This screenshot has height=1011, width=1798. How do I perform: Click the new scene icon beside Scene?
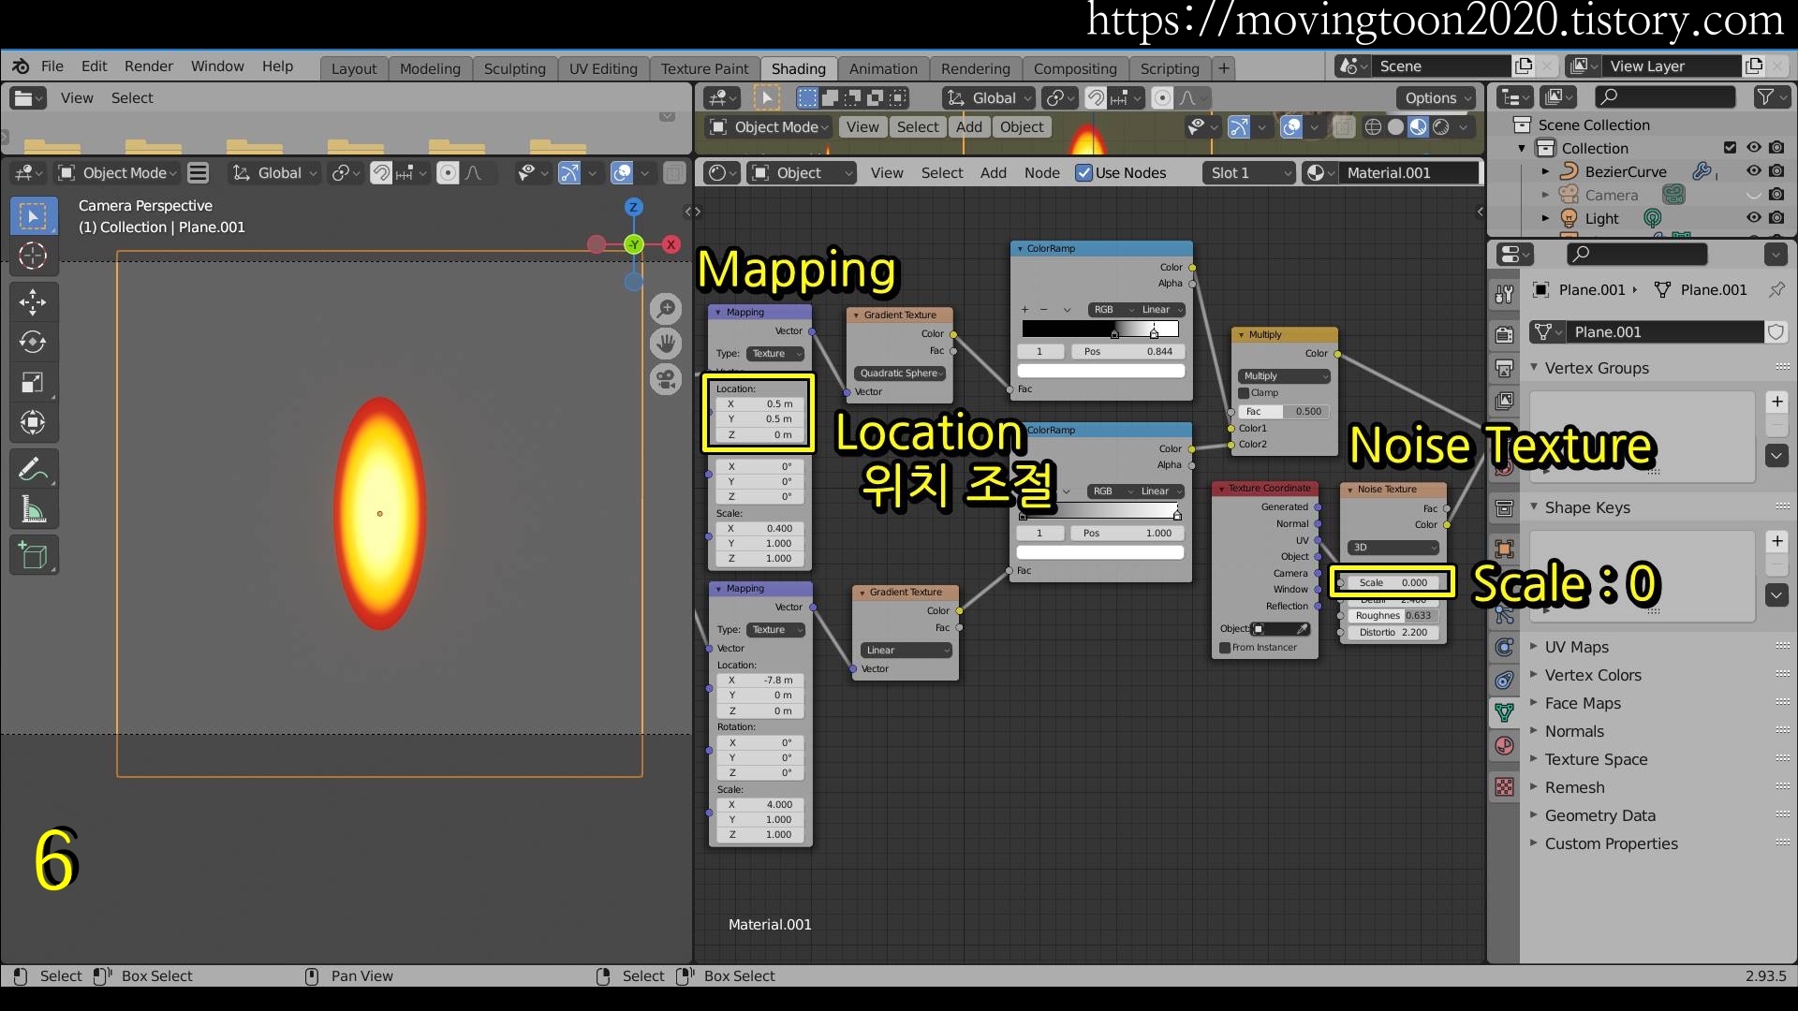click(1524, 66)
